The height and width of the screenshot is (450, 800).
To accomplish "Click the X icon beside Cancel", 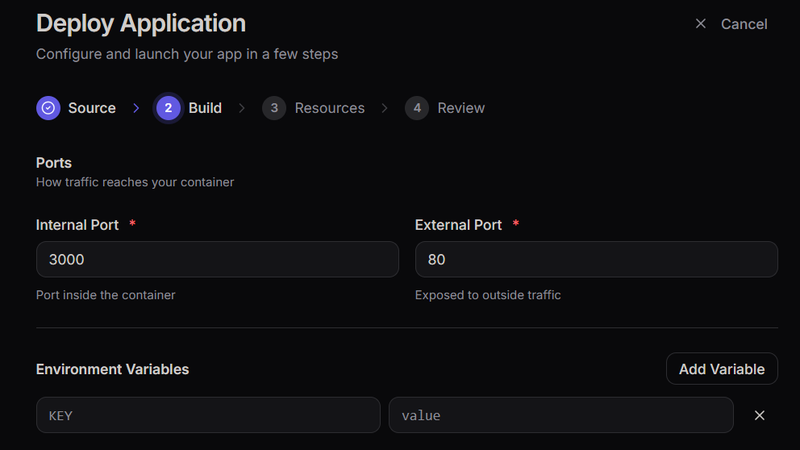I will coord(701,24).
